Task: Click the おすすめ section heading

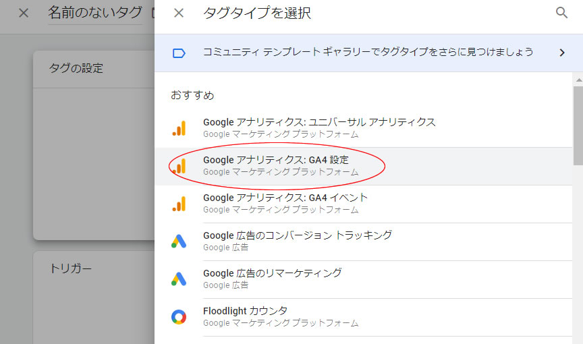Action: (x=192, y=96)
